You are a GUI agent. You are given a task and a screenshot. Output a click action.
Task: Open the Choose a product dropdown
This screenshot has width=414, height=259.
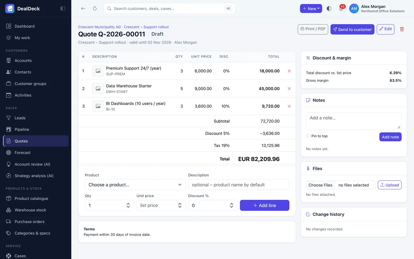(x=135, y=185)
